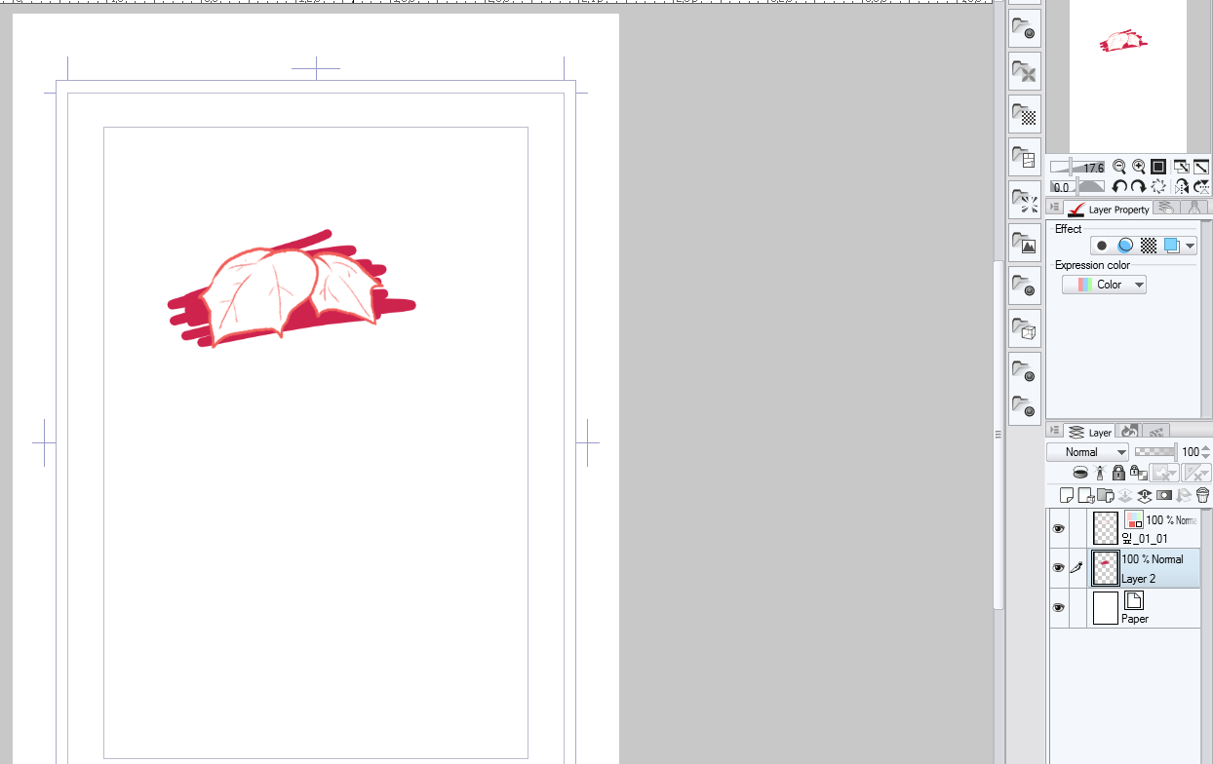Open the Layer panel menu
The height and width of the screenshot is (764, 1213).
coord(1054,431)
